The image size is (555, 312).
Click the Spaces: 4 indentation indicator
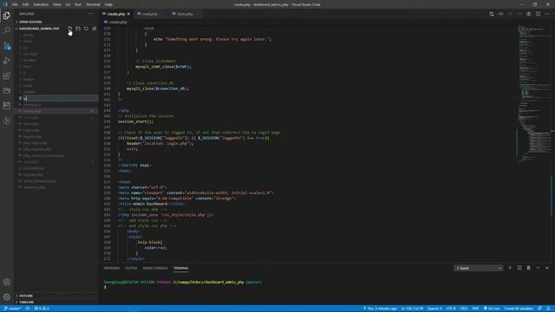pyautogui.click(x=434, y=309)
